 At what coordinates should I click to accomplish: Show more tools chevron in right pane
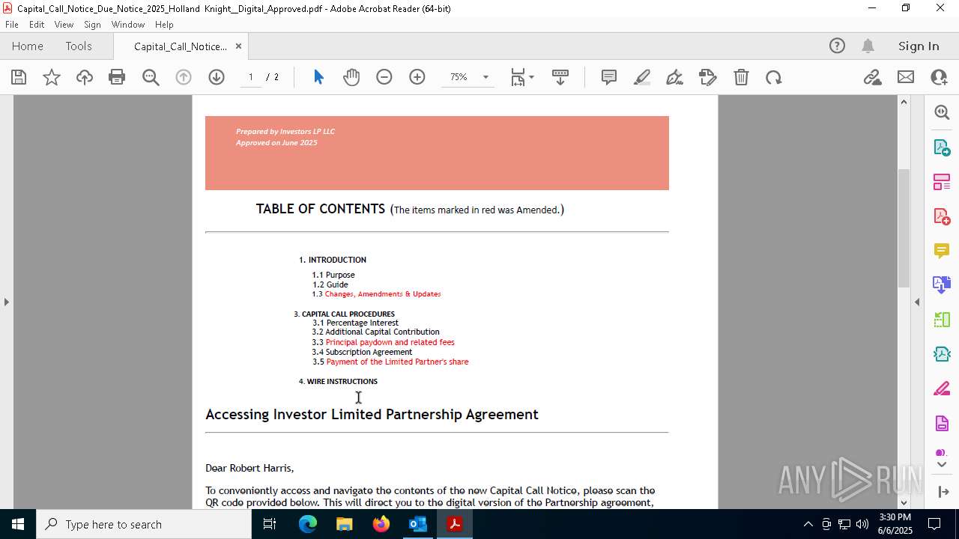pyautogui.click(x=942, y=465)
